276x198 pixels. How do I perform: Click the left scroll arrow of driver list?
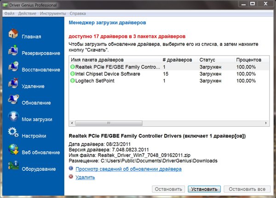pos(72,123)
